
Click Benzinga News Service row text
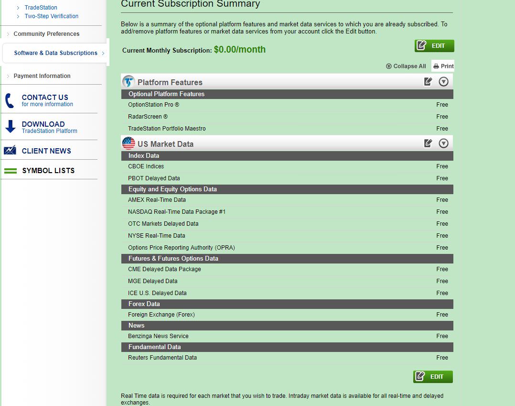(x=158, y=336)
